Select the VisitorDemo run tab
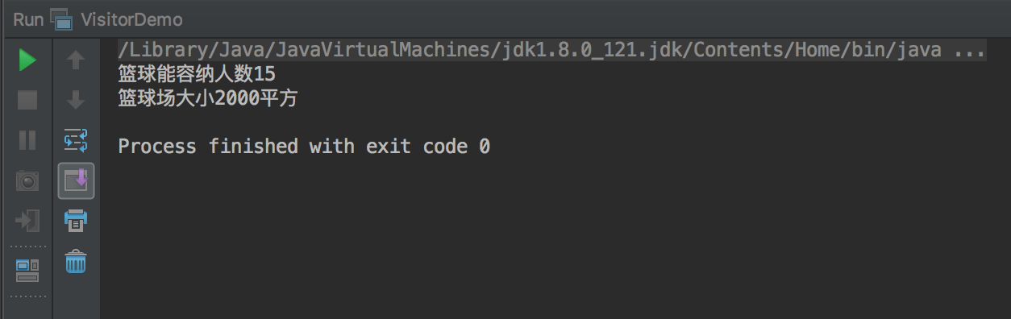This screenshot has width=1011, height=319. (x=117, y=19)
